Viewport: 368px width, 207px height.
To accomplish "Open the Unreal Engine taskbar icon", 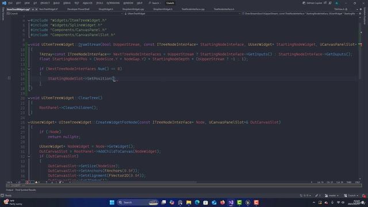I will 248,202.
